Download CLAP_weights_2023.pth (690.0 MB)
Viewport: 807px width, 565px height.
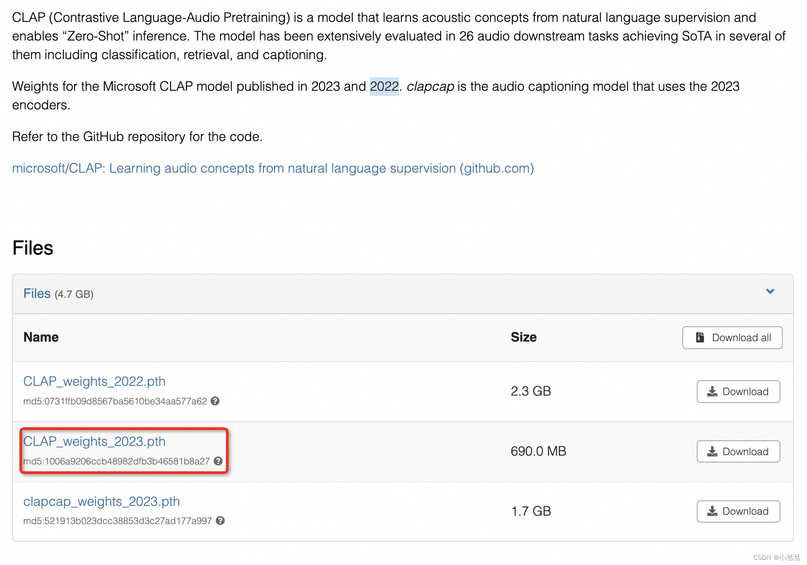pyautogui.click(x=738, y=451)
